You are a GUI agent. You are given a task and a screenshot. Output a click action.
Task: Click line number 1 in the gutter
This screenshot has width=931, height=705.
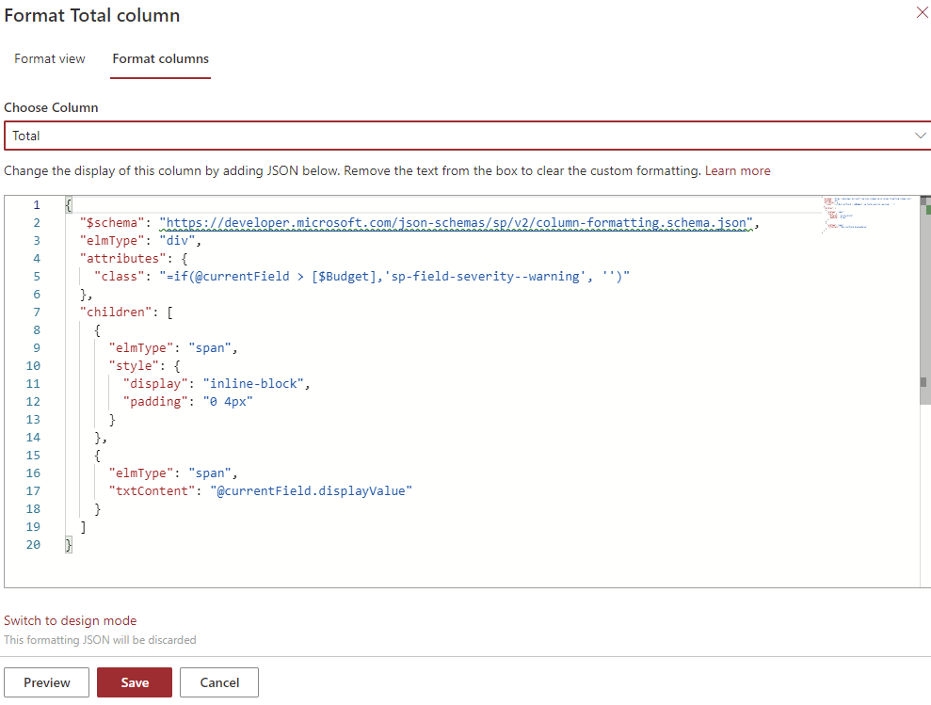pyautogui.click(x=37, y=205)
